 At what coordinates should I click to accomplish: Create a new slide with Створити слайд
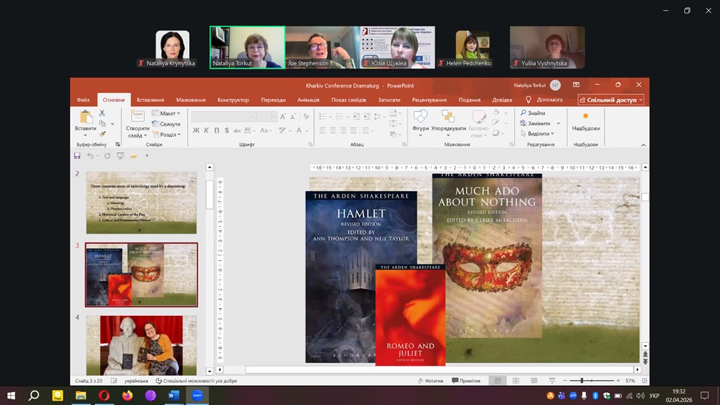pyautogui.click(x=138, y=118)
